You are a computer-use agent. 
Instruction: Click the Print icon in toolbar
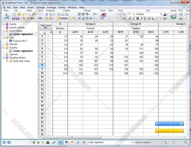(x=181, y=14)
